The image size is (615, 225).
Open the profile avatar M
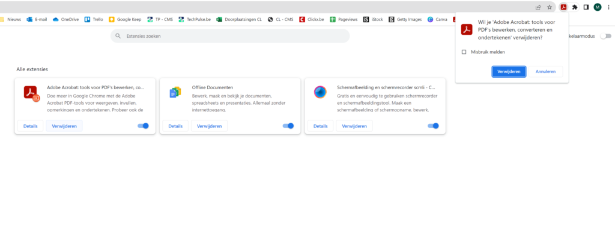(x=598, y=7)
